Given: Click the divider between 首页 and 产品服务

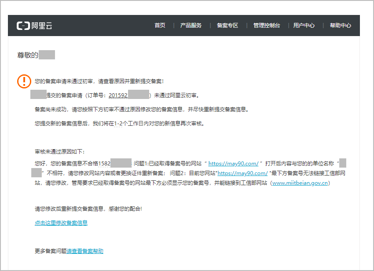Looking at the screenshot, I should (174, 25).
